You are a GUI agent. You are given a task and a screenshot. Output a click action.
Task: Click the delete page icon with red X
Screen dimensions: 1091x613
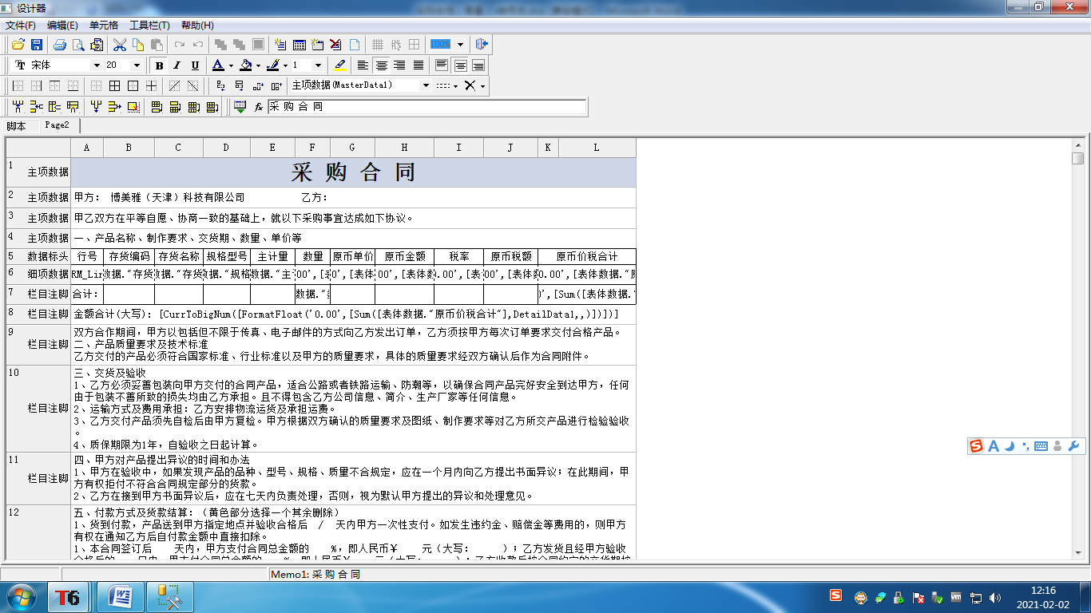(336, 45)
